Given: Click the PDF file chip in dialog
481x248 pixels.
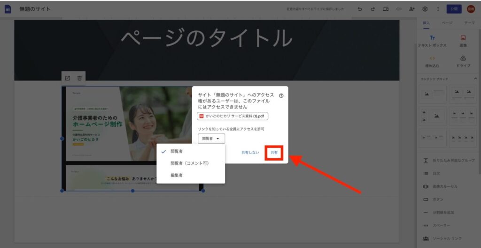Looking at the screenshot, I should point(233,116).
